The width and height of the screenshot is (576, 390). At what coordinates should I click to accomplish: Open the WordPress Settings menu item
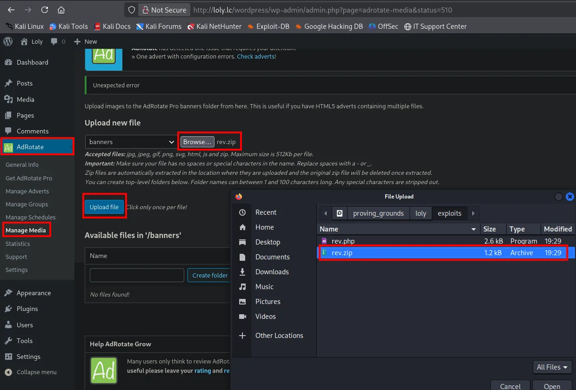coord(37,357)
